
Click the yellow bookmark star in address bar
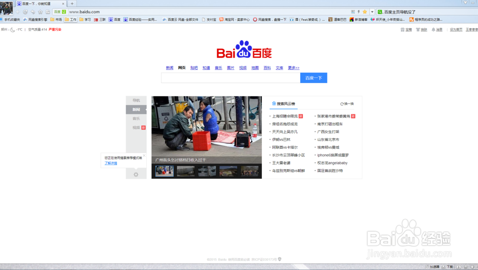365,12
